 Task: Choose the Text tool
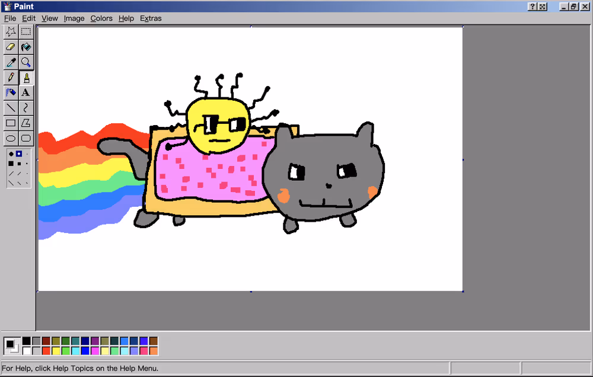[26, 92]
